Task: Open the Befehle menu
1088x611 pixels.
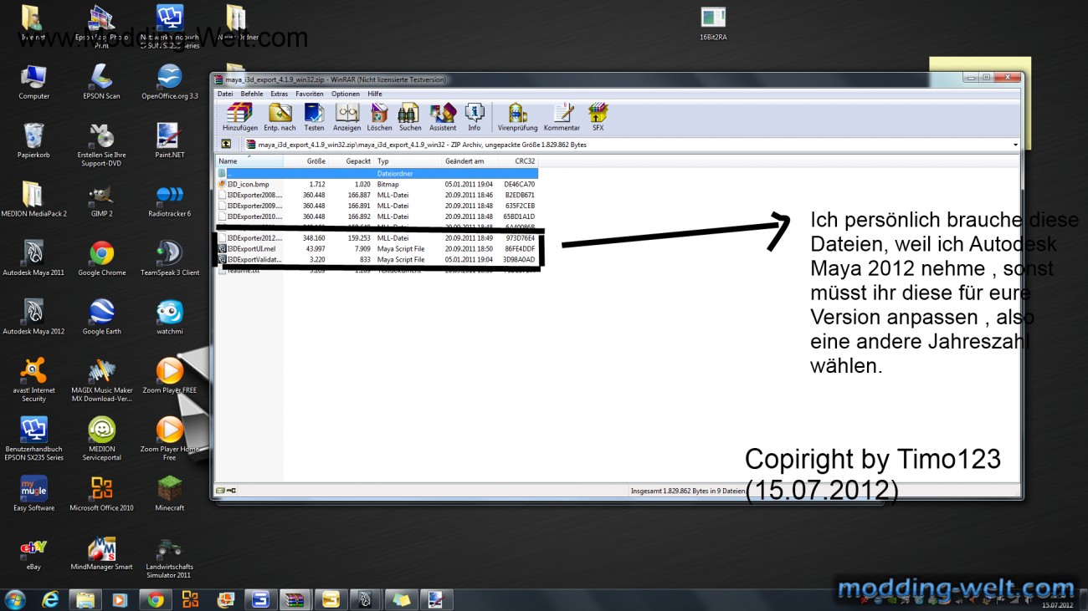Action: point(252,94)
